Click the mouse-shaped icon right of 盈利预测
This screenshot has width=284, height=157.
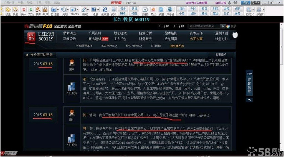[x=235, y=35]
